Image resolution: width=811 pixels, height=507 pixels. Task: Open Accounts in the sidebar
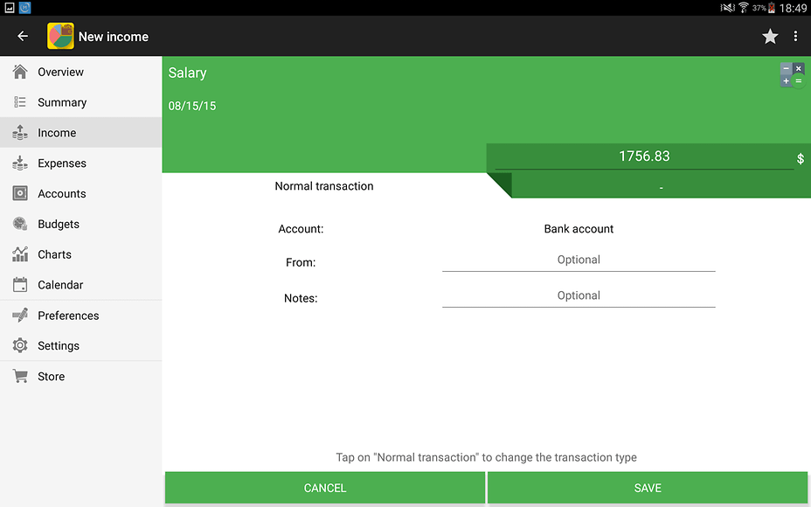coord(80,193)
